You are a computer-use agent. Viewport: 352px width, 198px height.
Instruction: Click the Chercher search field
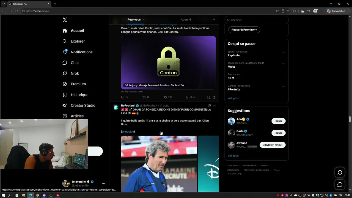pos(257,20)
